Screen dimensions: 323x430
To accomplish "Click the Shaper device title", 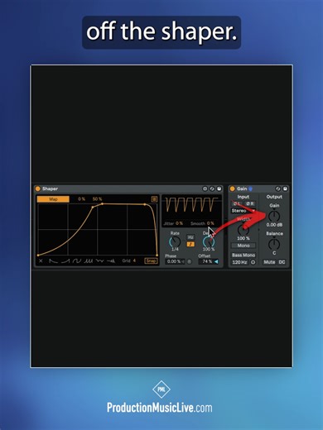I will click(x=50, y=189).
